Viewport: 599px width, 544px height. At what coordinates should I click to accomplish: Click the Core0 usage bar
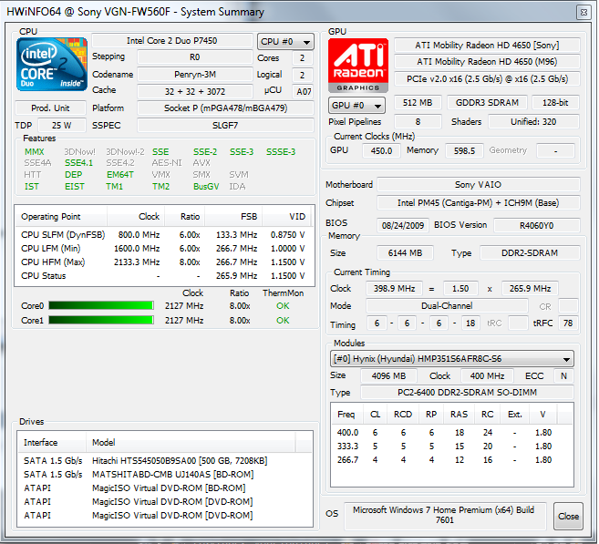(101, 306)
